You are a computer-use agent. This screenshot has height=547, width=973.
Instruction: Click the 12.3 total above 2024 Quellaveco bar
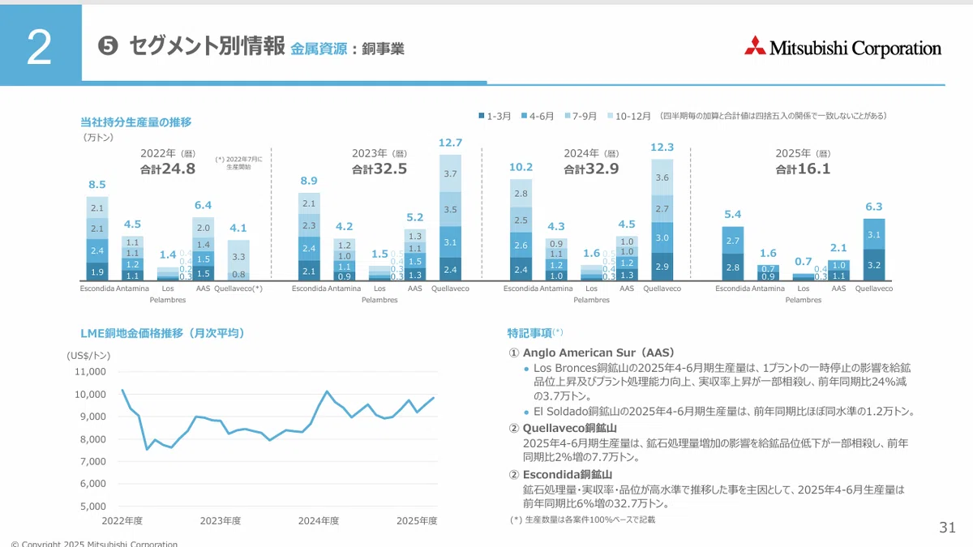(662, 147)
